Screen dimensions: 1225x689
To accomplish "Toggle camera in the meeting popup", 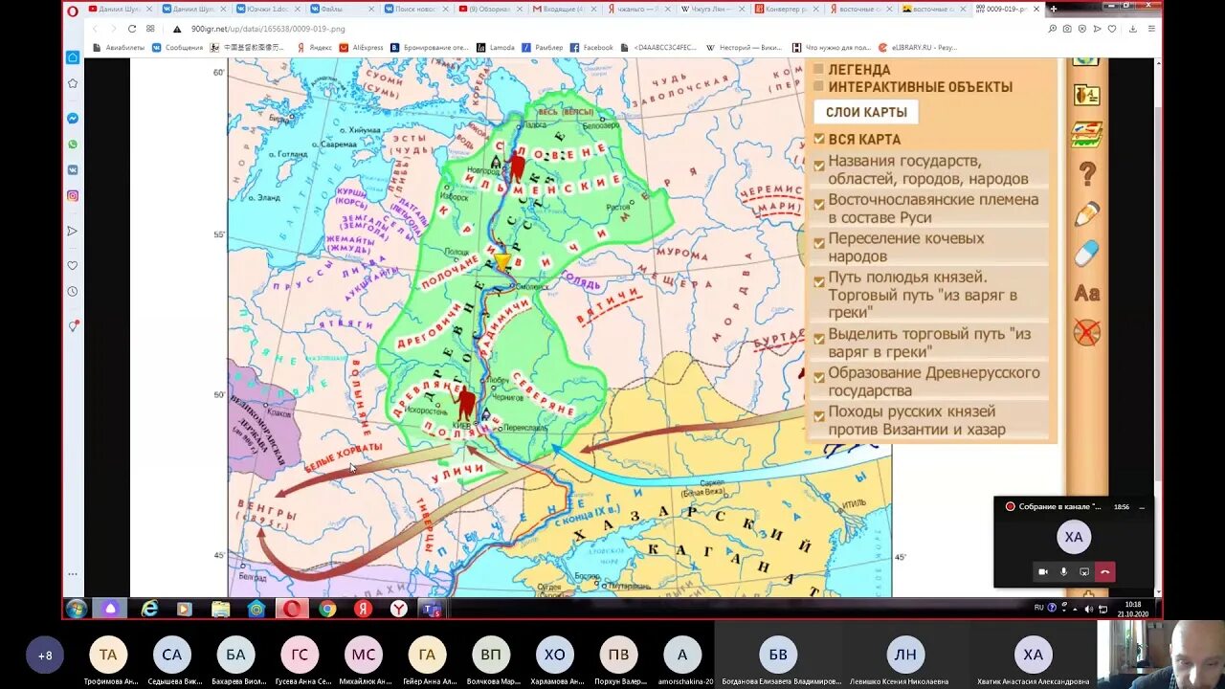I will pyautogui.click(x=1043, y=572).
